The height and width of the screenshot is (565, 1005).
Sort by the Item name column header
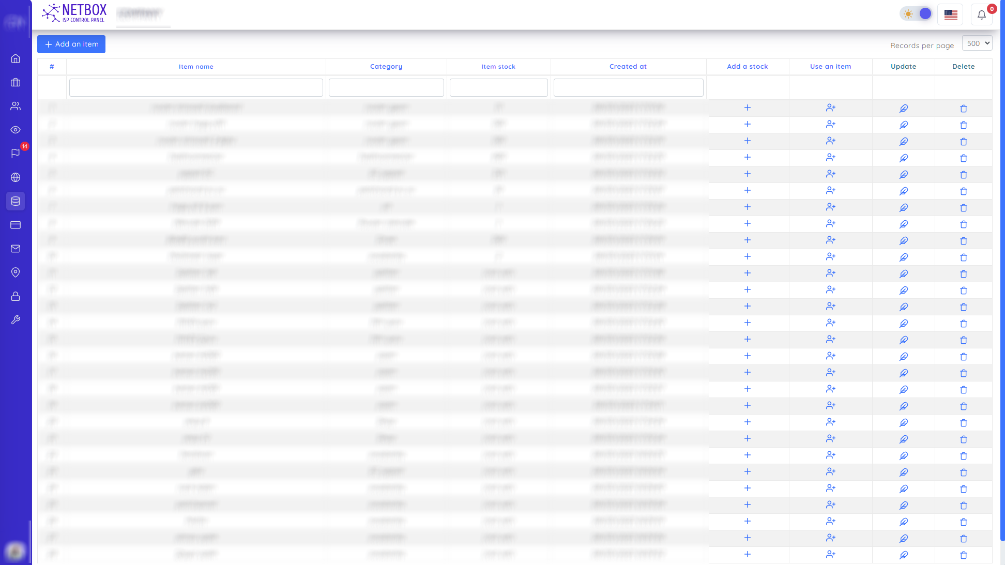196,67
